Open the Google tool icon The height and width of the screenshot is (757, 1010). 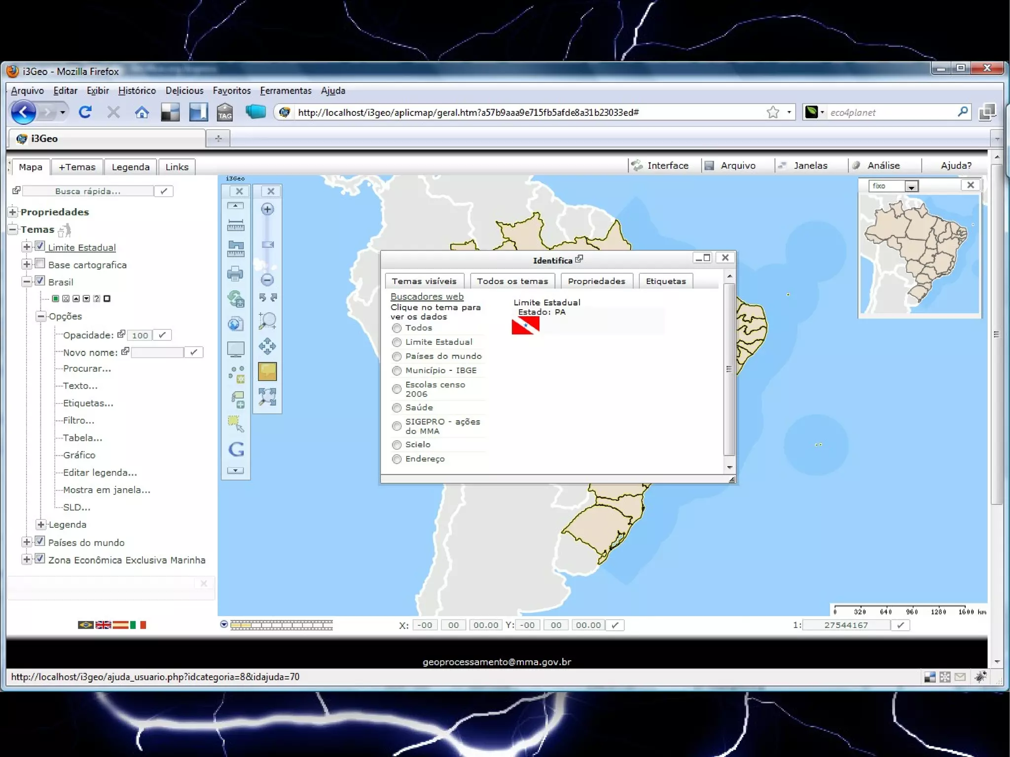(236, 449)
